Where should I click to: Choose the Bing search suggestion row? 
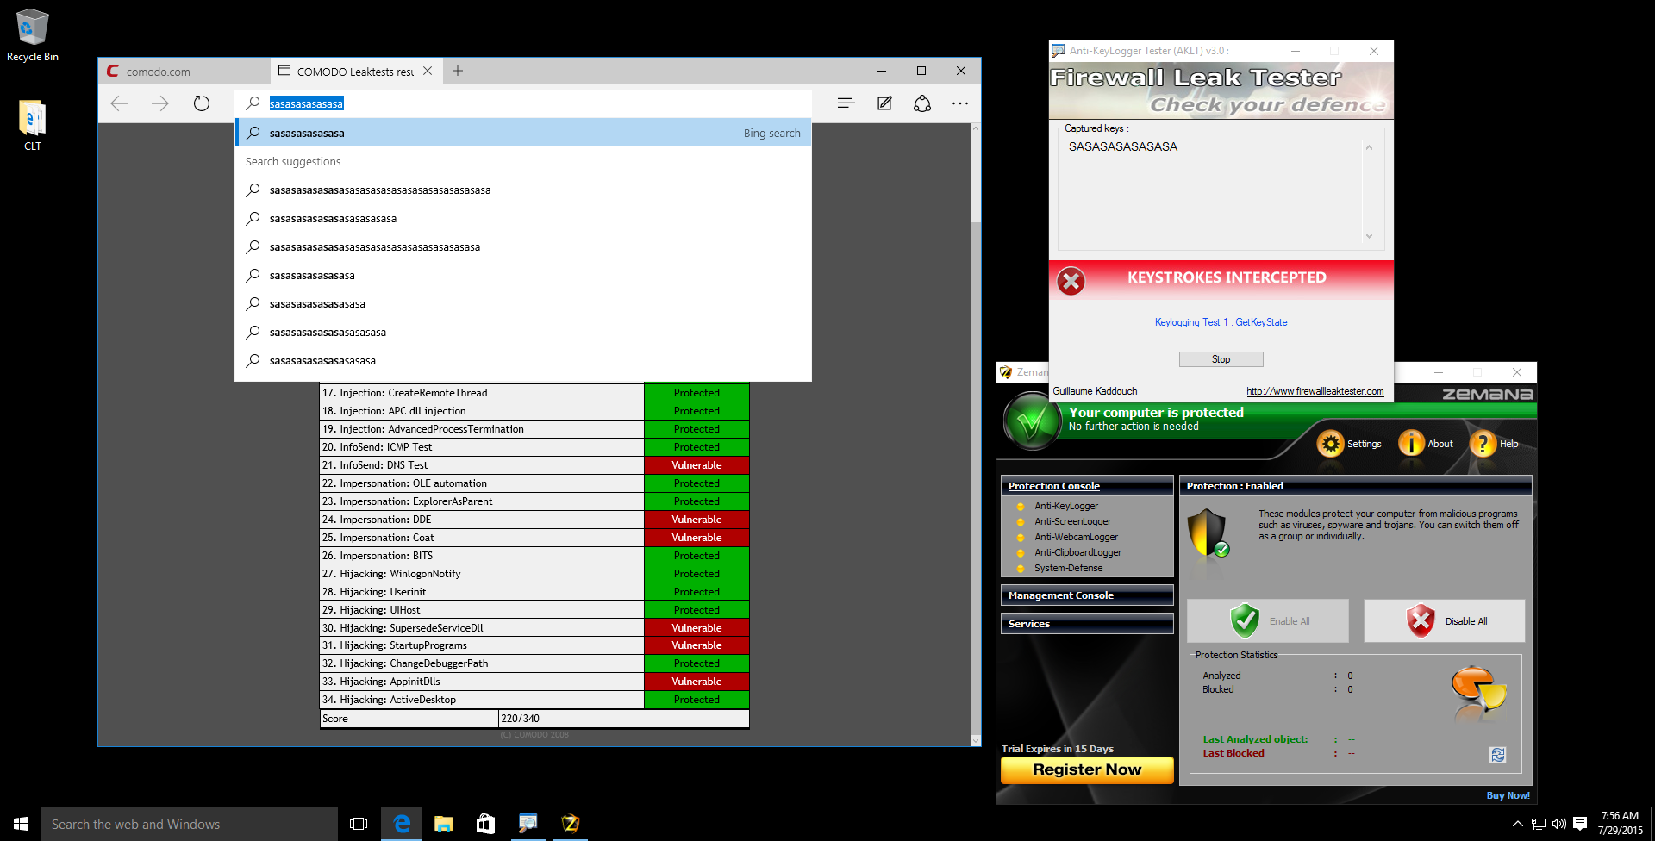click(x=523, y=133)
